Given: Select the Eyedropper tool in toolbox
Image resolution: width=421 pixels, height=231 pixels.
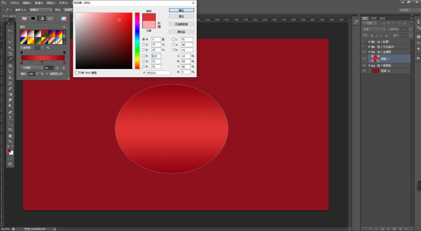Looking at the screenshot, I should (10, 60).
